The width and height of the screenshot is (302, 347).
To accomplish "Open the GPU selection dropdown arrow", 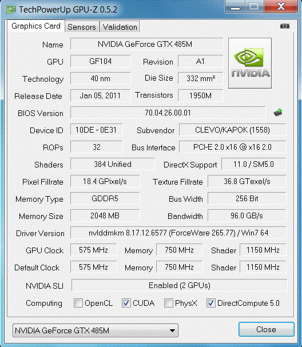I will [172, 330].
